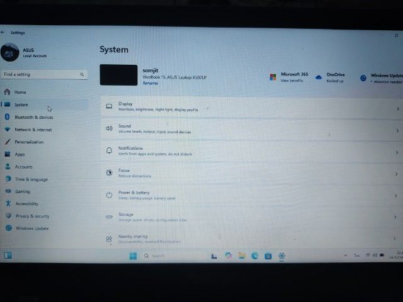Image resolution: width=403 pixels, height=302 pixels.
Task: Click the OneDrive cloud icon
Action: pyautogui.click(x=319, y=77)
